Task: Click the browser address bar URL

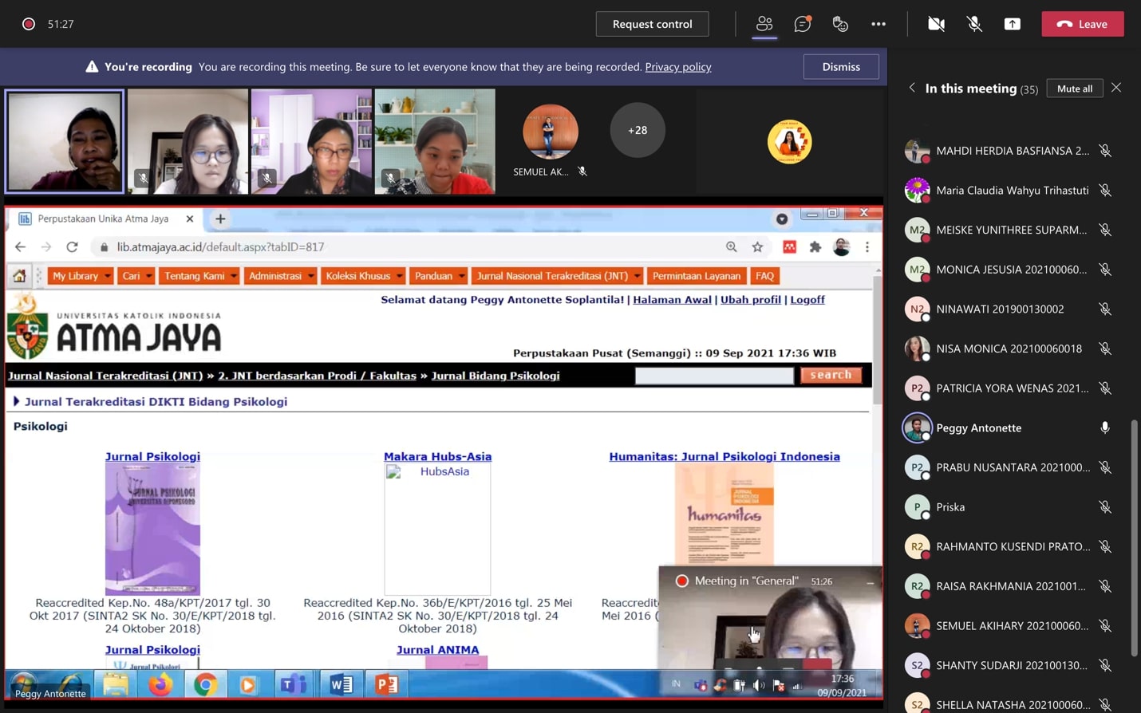Action: pos(220,247)
